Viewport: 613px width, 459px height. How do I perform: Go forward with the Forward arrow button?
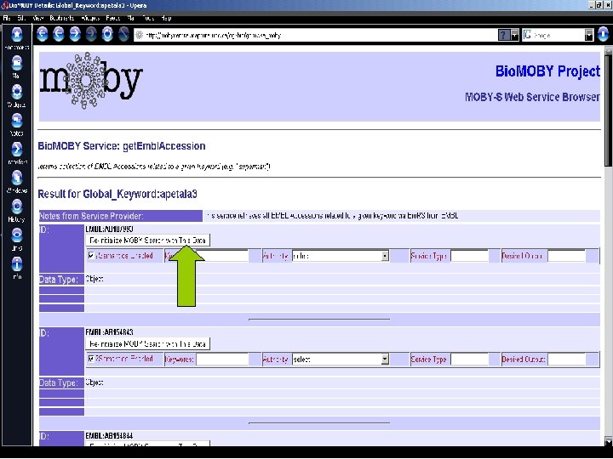coord(75,34)
